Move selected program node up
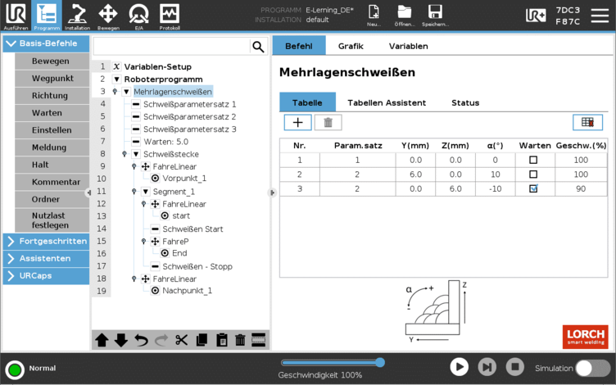 coord(102,340)
